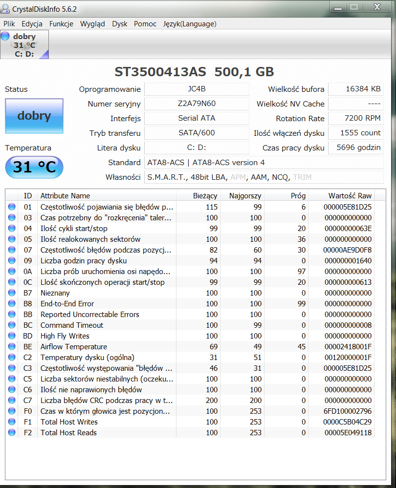Click the status orb of attribute 0C

point(12,282)
